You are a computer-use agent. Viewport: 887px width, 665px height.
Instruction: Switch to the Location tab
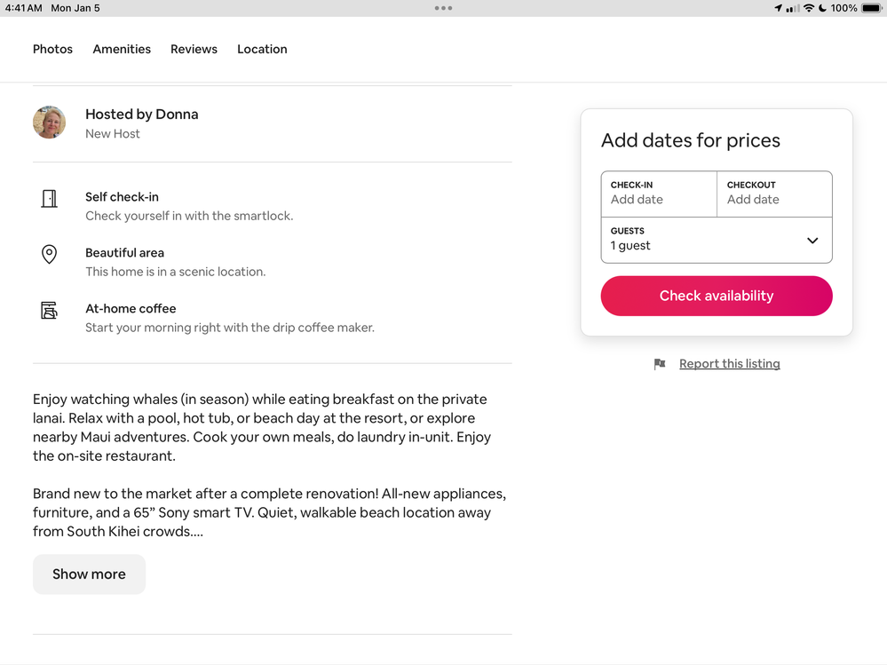coord(262,50)
